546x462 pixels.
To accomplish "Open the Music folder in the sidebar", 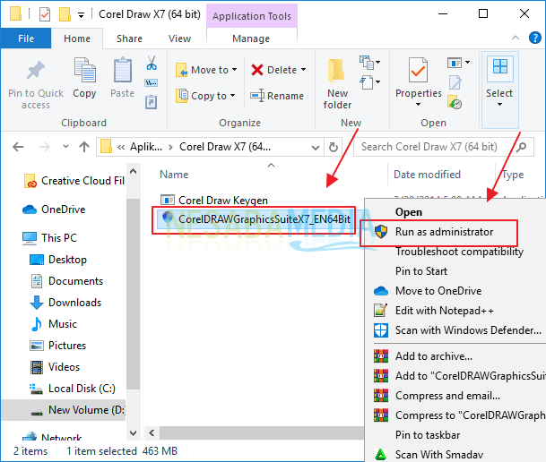I will [54, 324].
